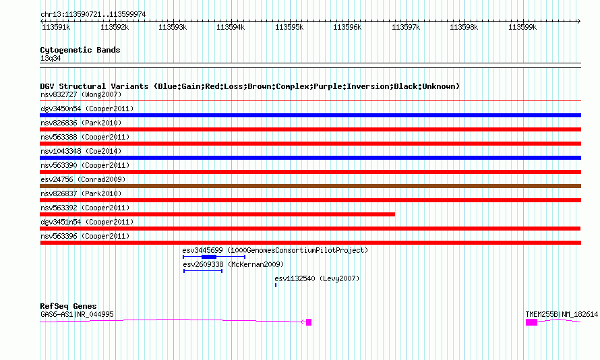Click the DGV Structural Variants track title
The width and height of the screenshot is (600, 360).
[250, 86]
